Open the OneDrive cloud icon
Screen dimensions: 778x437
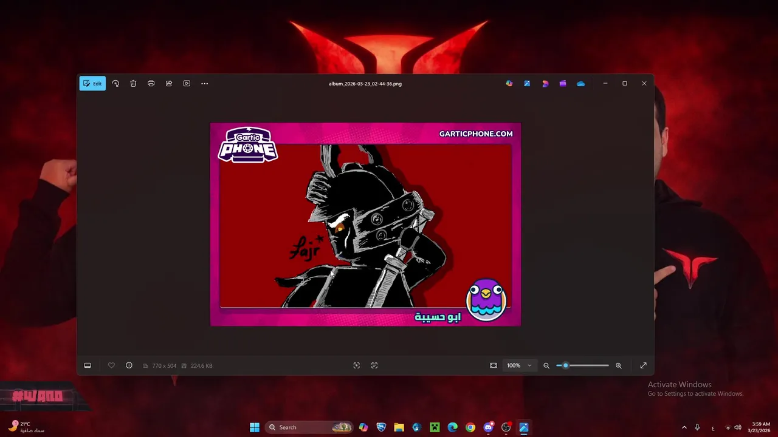[580, 83]
